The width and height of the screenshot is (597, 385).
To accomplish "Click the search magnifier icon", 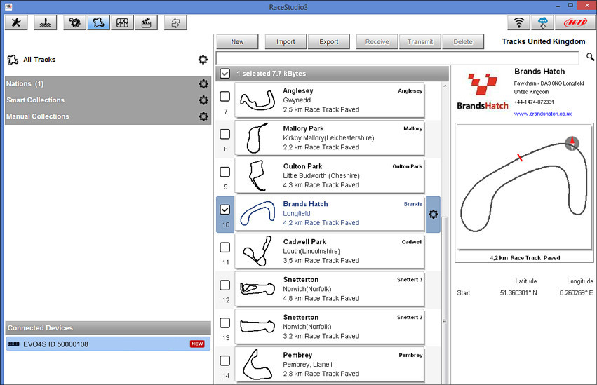I will pos(590,57).
